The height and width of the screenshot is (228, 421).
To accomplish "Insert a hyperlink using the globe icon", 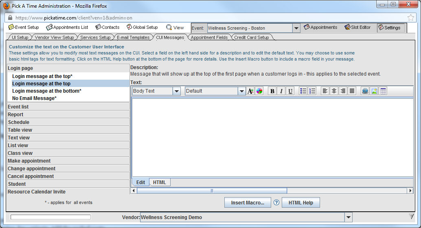I will click(x=365, y=91).
